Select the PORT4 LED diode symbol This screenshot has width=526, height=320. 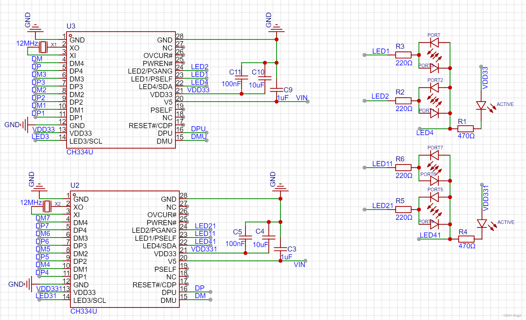click(434, 224)
